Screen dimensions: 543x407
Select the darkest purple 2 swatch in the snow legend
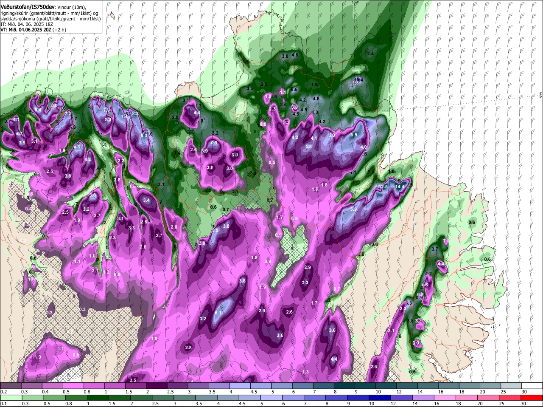coord(157,386)
